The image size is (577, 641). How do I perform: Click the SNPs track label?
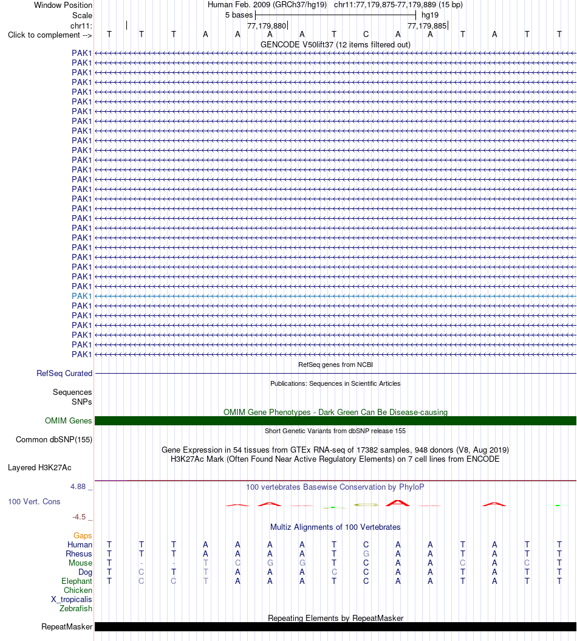tap(82, 402)
